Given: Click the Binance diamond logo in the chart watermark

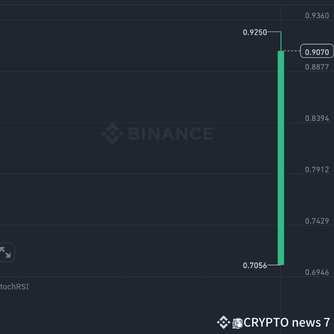Looking at the screenshot, I should pos(112,133).
